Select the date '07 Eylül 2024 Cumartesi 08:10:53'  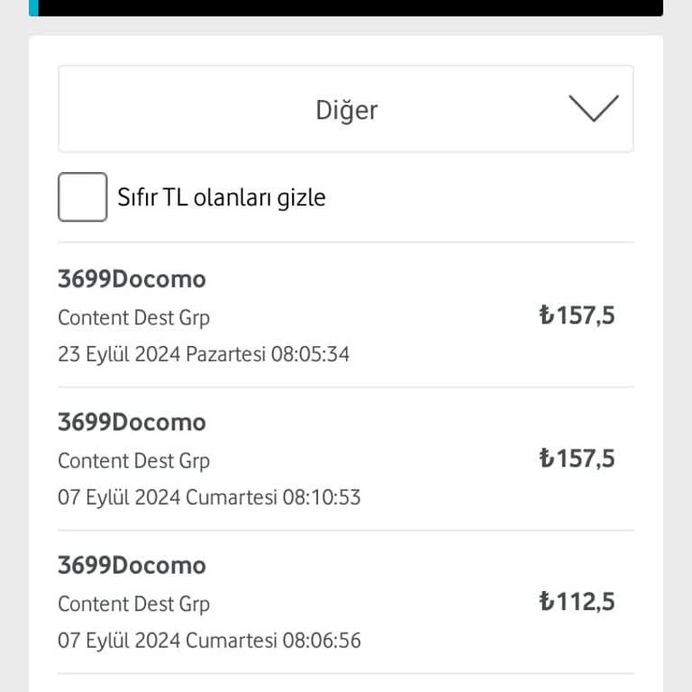point(209,497)
